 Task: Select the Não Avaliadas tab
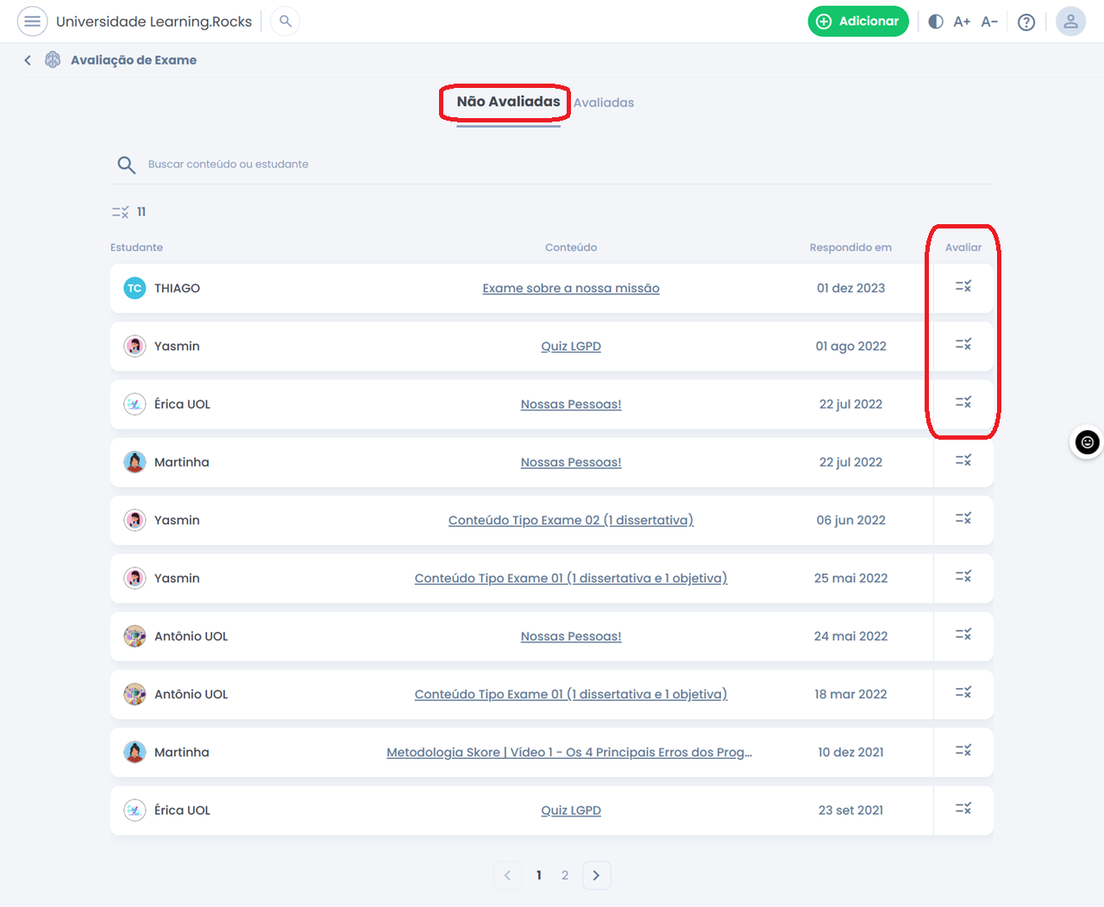(508, 102)
